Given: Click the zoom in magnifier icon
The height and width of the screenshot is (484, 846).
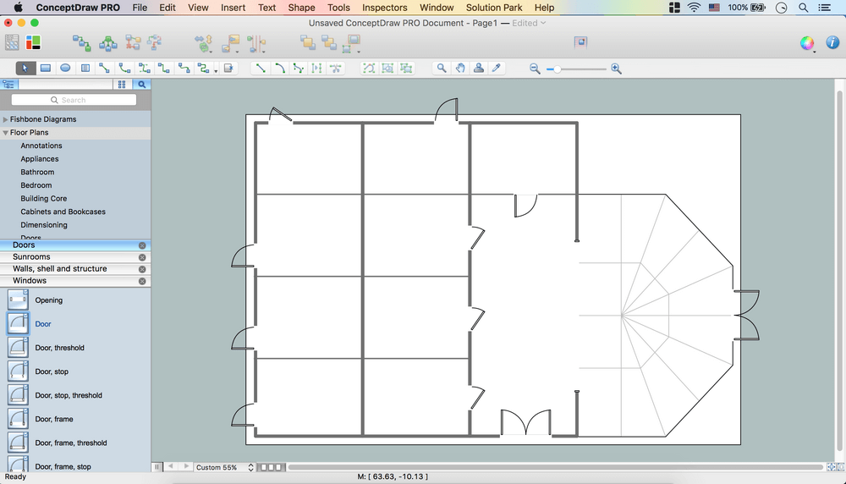Looking at the screenshot, I should (x=616, y=69).
